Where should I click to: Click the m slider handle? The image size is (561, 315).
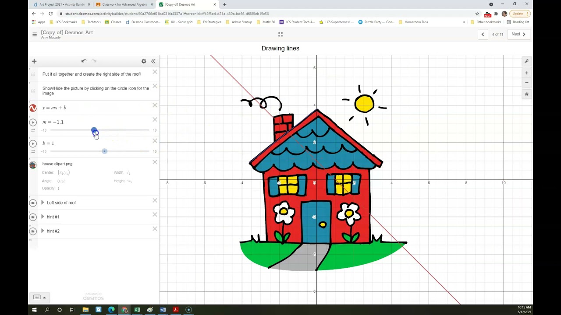click(94, 130)
